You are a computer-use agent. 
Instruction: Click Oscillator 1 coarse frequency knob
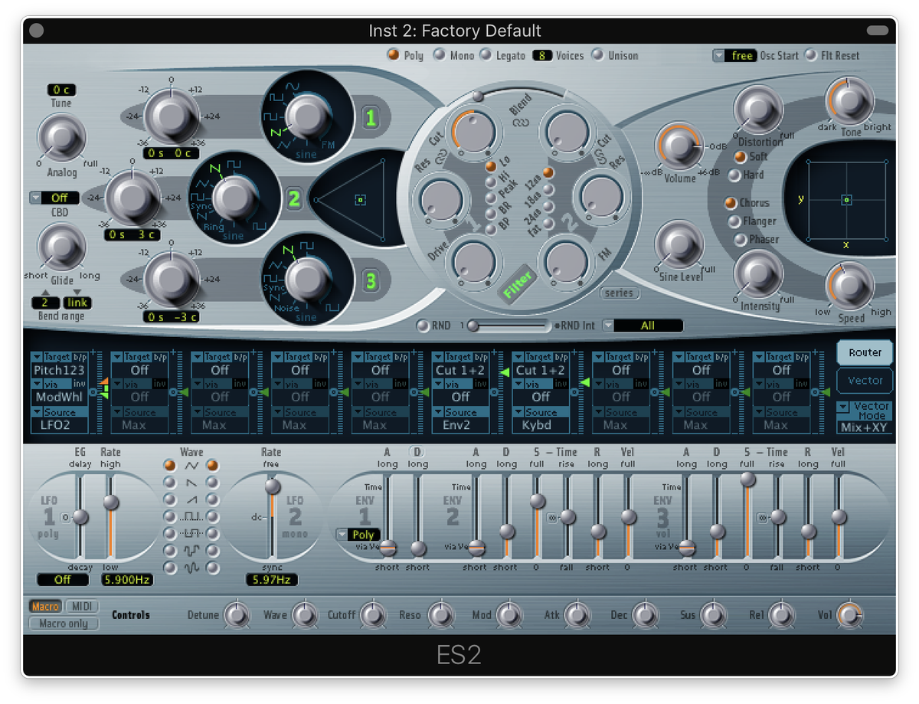point(171,116)
